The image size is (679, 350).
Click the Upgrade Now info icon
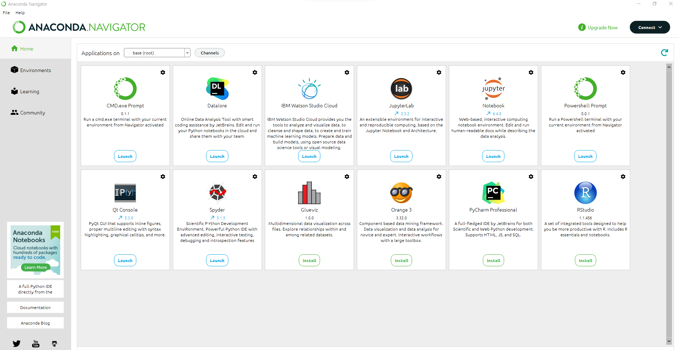(x=582, y=27)
